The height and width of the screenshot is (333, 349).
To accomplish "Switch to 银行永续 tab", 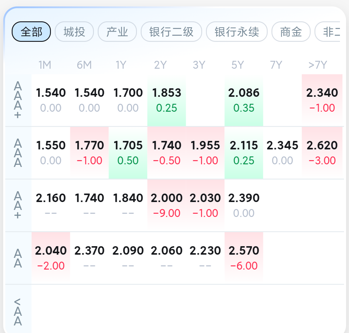I will click(x=237, y=32).
